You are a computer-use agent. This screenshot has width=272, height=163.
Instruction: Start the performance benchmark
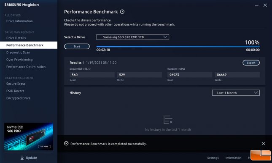[x=77, y=46]
